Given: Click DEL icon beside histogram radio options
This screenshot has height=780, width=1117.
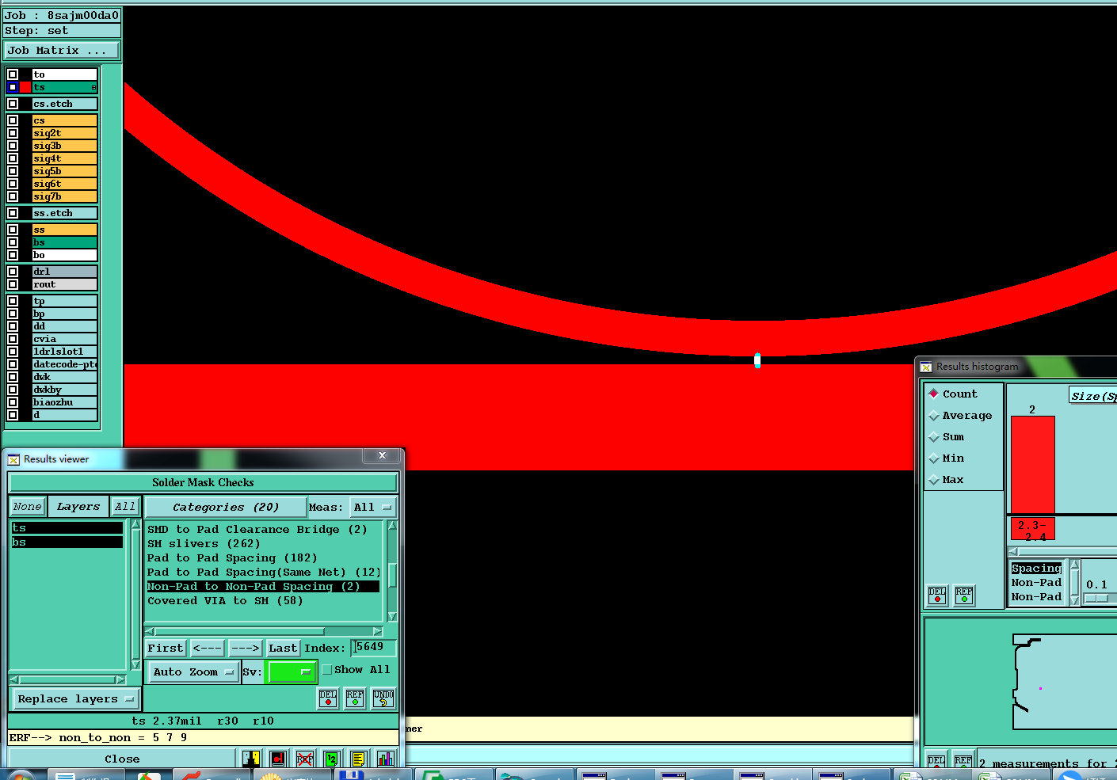Looking at the screenshot, I should (937, 595).
